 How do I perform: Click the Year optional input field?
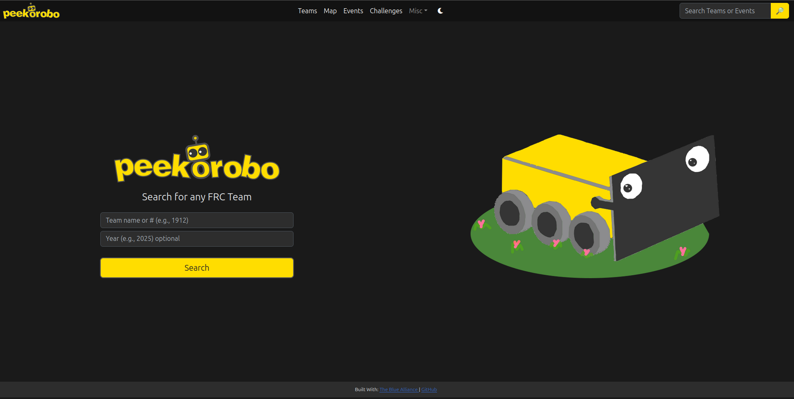click(x=197, y=239)
